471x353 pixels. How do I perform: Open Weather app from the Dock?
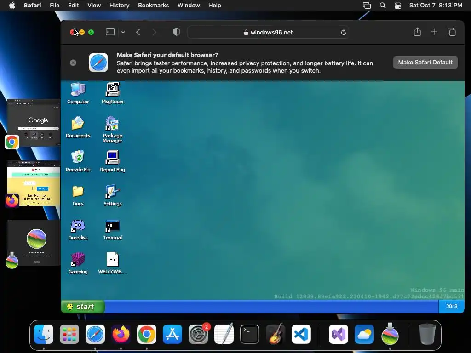click(x=364, y=334)
